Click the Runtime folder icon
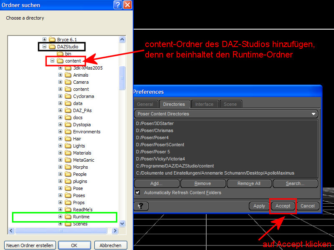This screenshot has width=334, height=250. click(x=68, y=217)
